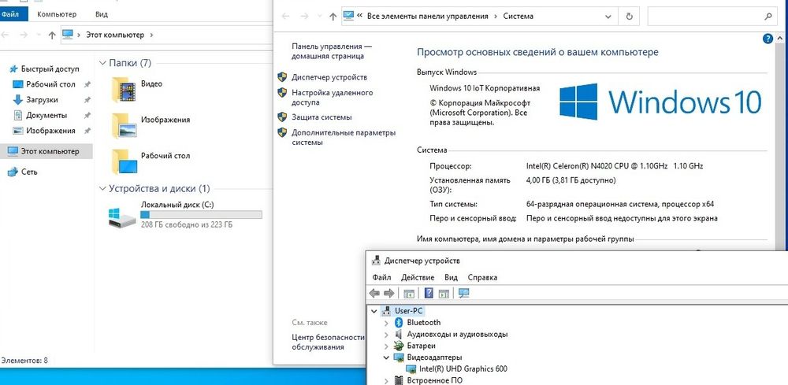The image size is (788, 385).
Task: Click the up arrow in File Explorer navigation
Action: [52, 35]
